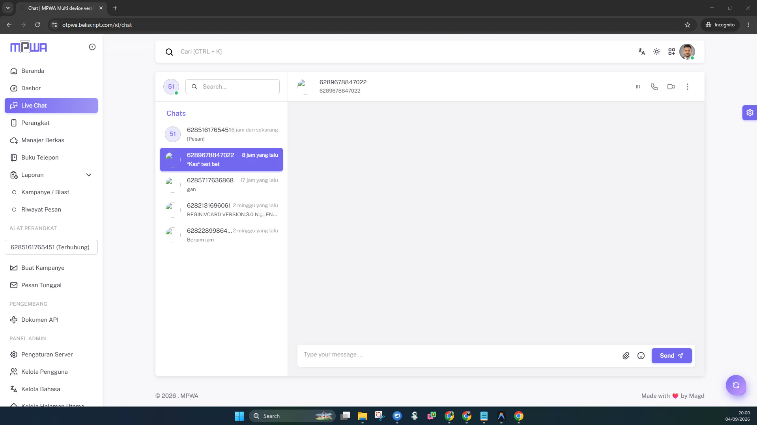Open Manajer Berkas in sidebar
The width and height of the screenshot is (757, 425).
51,140
